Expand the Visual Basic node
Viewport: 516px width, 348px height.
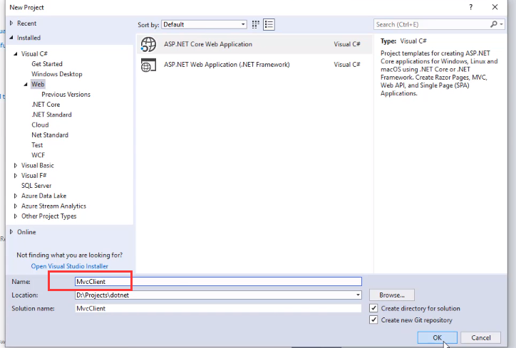pyautogui.click(x=16, y=165)
